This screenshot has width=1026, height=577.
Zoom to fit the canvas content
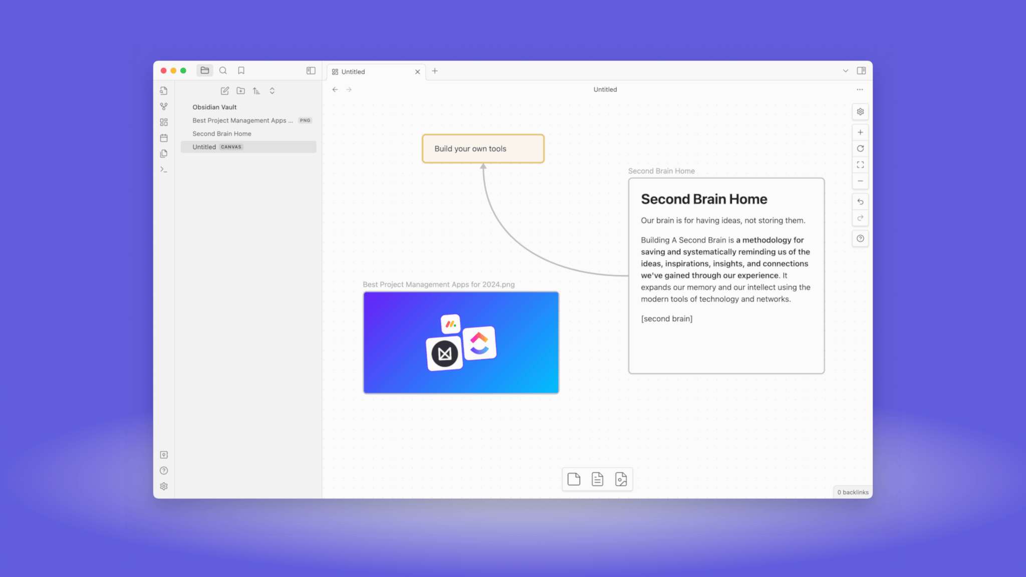click(x=860, y=164)
